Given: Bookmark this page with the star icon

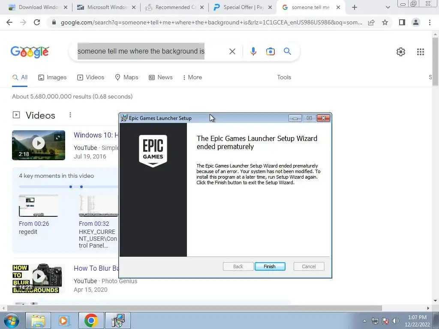Looking at the screenshot, I should 385,22.
